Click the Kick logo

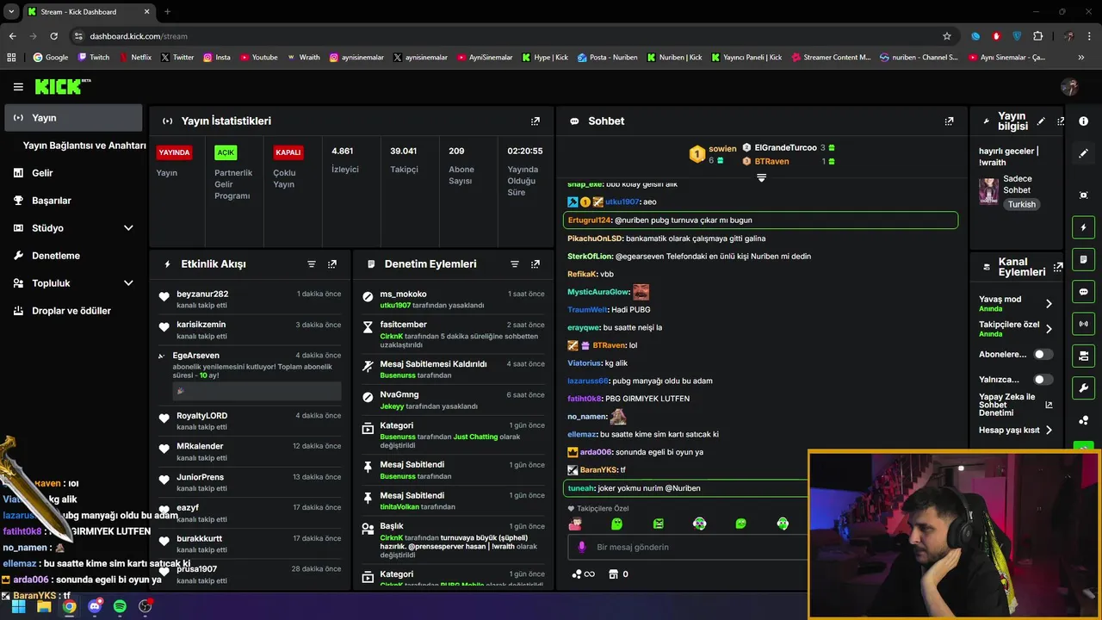[x=62, y=86]
